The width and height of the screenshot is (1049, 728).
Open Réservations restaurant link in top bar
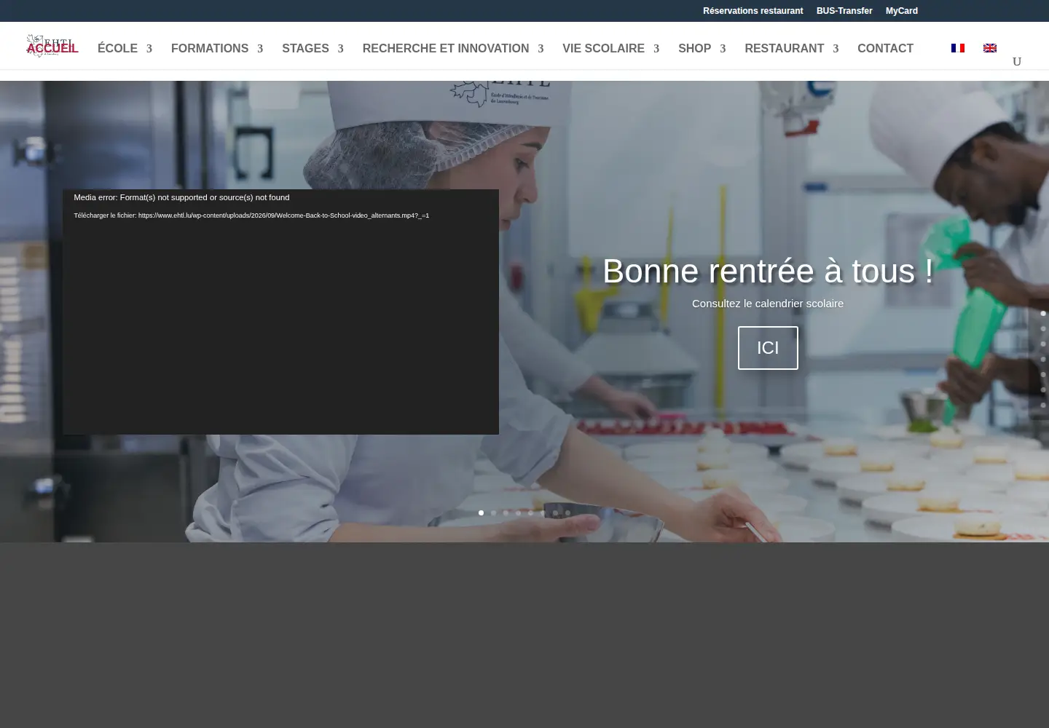click(x=753, y=11)
